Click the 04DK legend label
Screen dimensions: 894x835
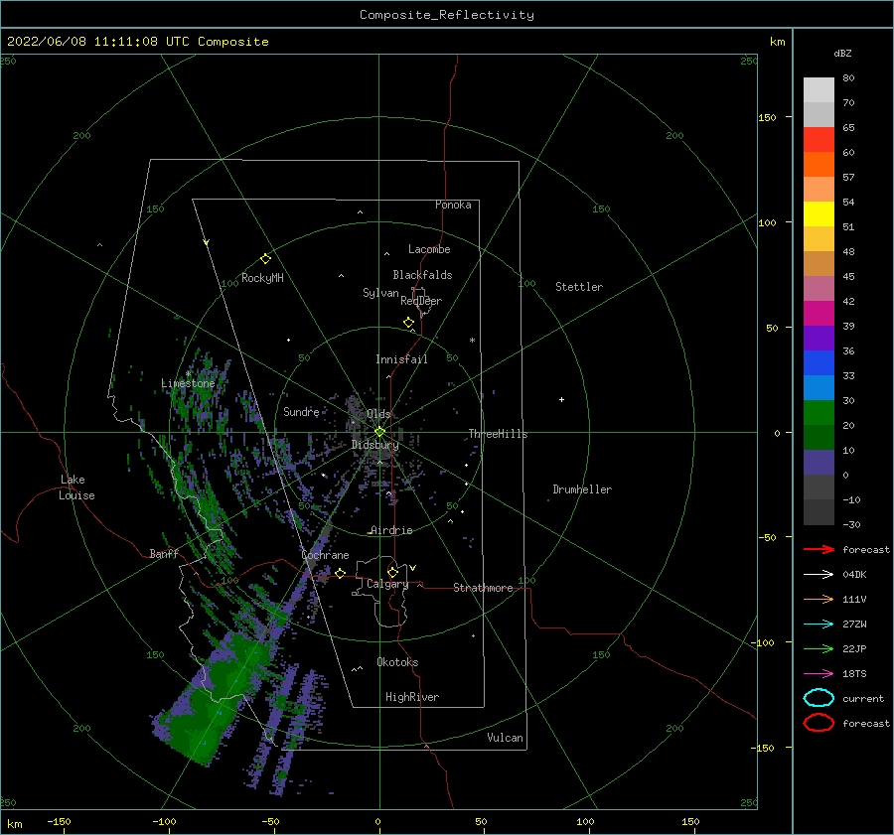854,575
